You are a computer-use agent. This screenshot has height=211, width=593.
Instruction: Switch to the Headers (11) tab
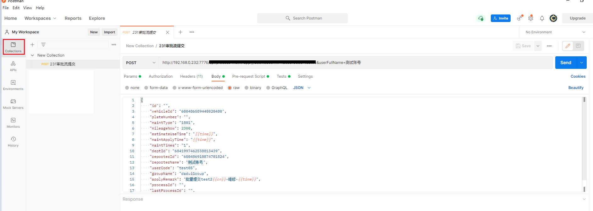point(191,76)
